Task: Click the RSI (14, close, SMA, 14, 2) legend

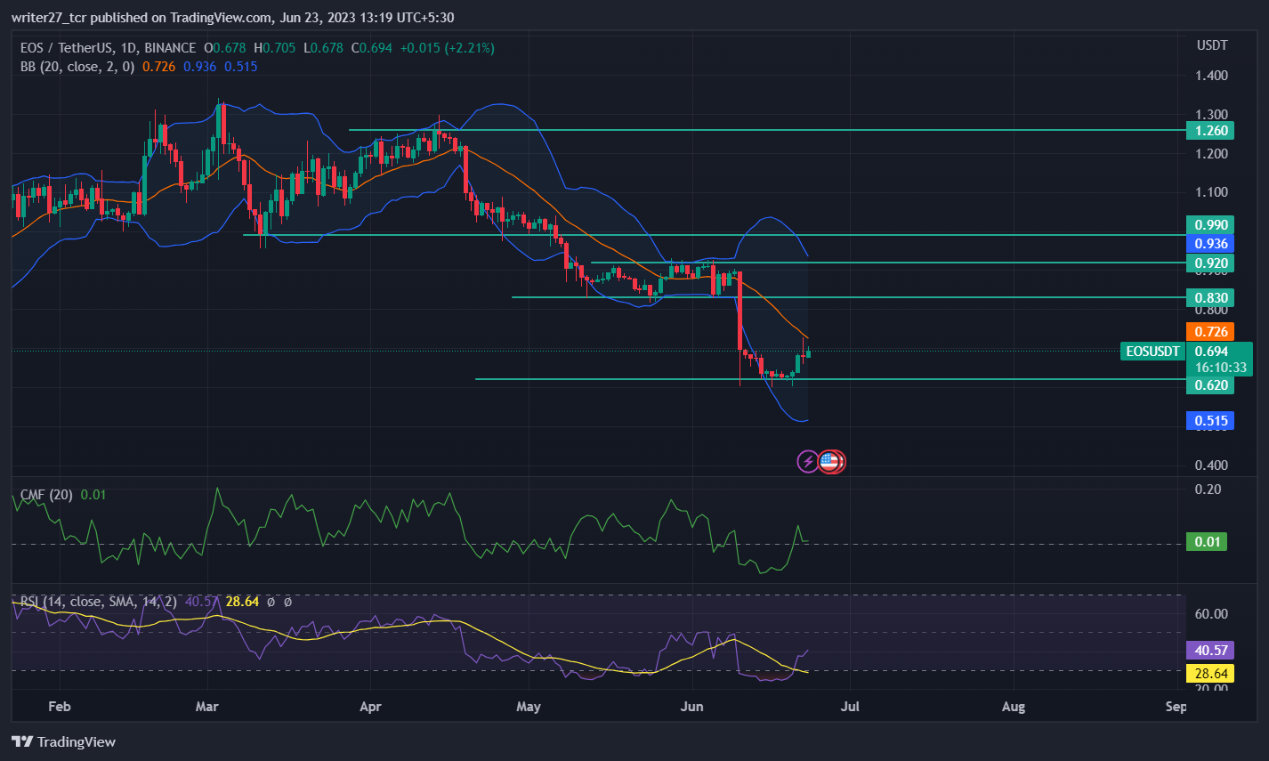Action: (x=99, y=603)
